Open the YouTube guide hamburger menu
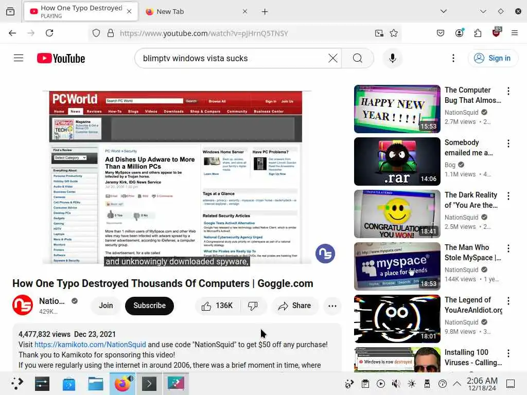Screen dimensions: 527x395 click(x=19, y=58)
